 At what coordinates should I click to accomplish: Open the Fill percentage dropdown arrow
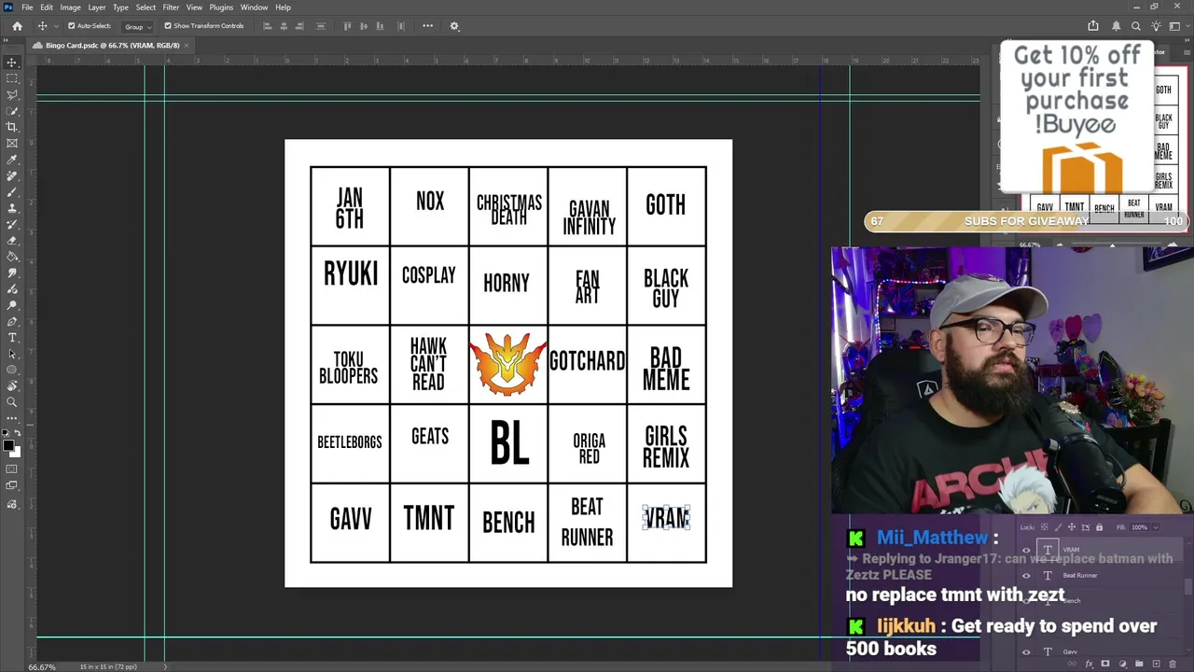(1154, 527)
